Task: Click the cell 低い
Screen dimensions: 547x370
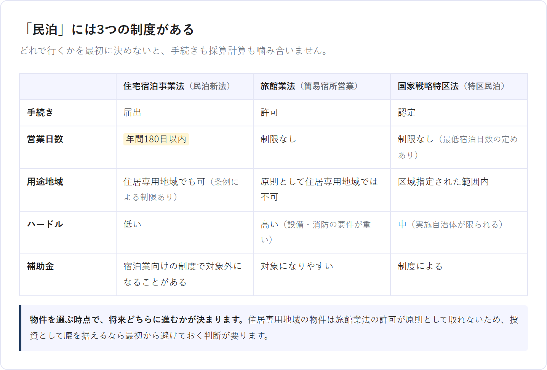Action: point(185,232)
